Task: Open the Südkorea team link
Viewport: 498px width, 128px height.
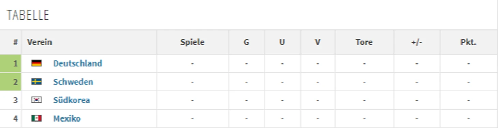Action: pyautogui.click(x=72, y=100)
